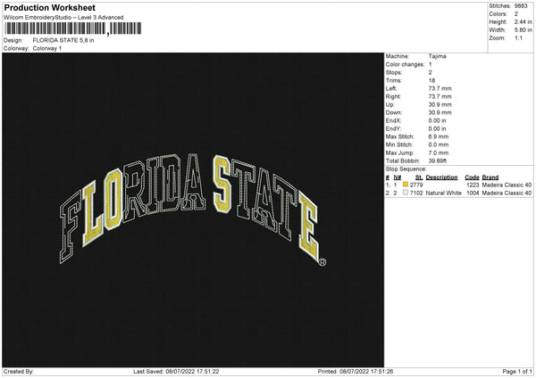Click the Width value 5.80 in

coord(523,30)
